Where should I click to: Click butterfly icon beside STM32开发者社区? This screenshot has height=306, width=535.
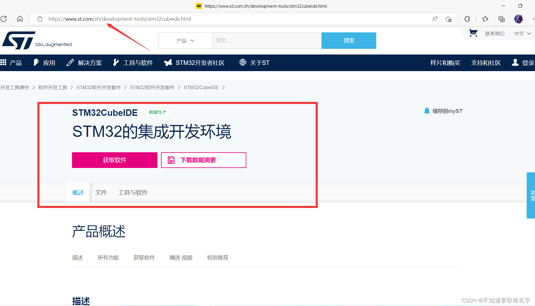(x=168, y=63)
